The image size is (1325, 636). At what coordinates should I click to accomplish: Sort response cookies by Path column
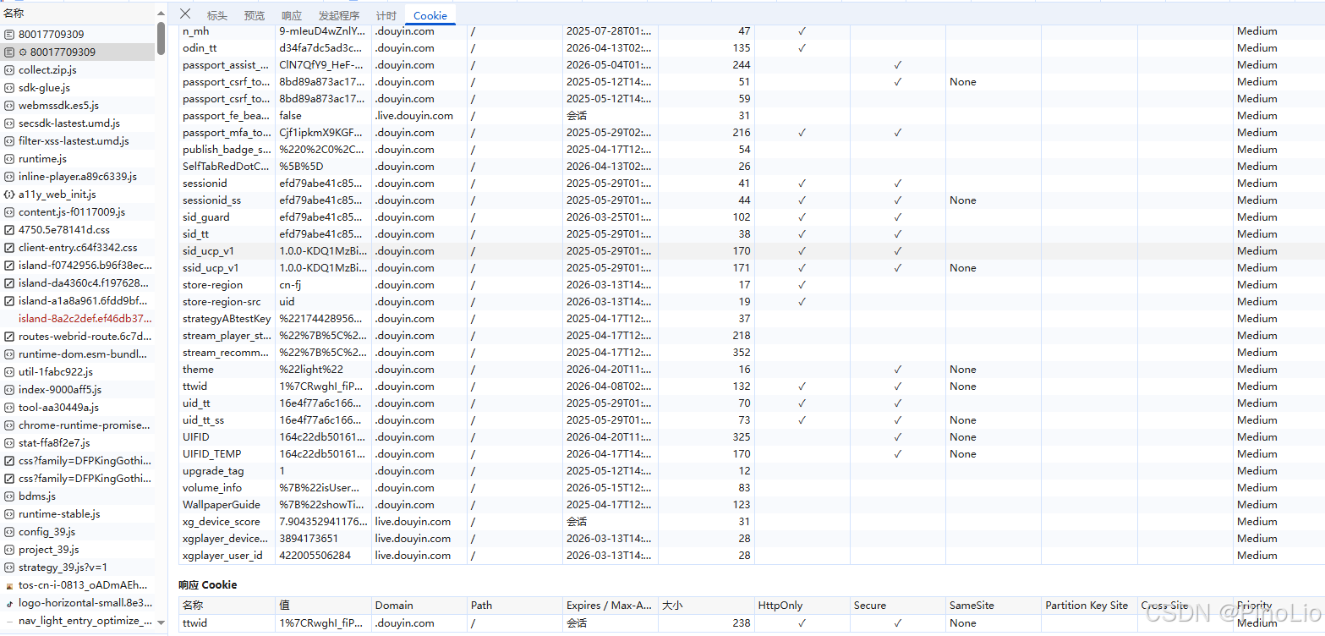[x=515, y=606]
